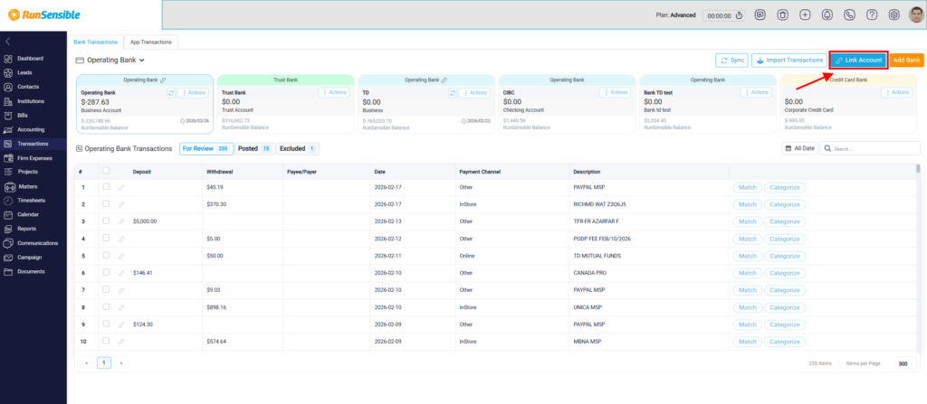Check the row 1 PAYPAL MSP $45.19 checkbox
The width and height of the screenshot is (927, 404).
106,187
